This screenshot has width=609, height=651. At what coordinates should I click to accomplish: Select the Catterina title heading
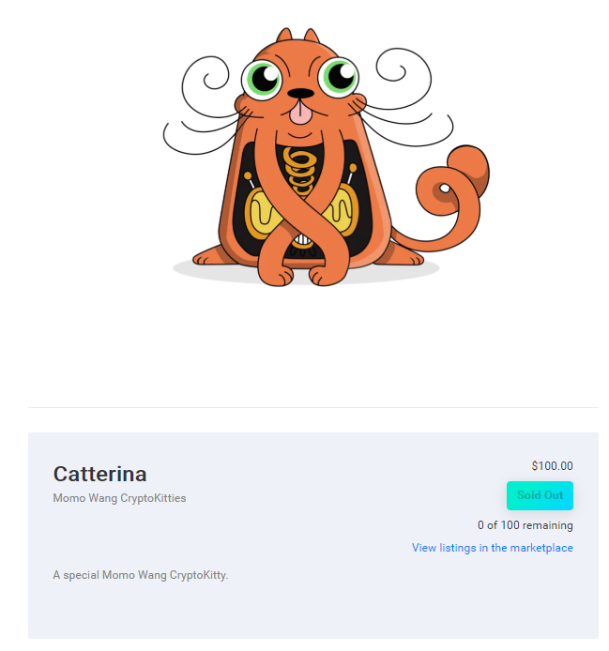(x=99, y=474)
